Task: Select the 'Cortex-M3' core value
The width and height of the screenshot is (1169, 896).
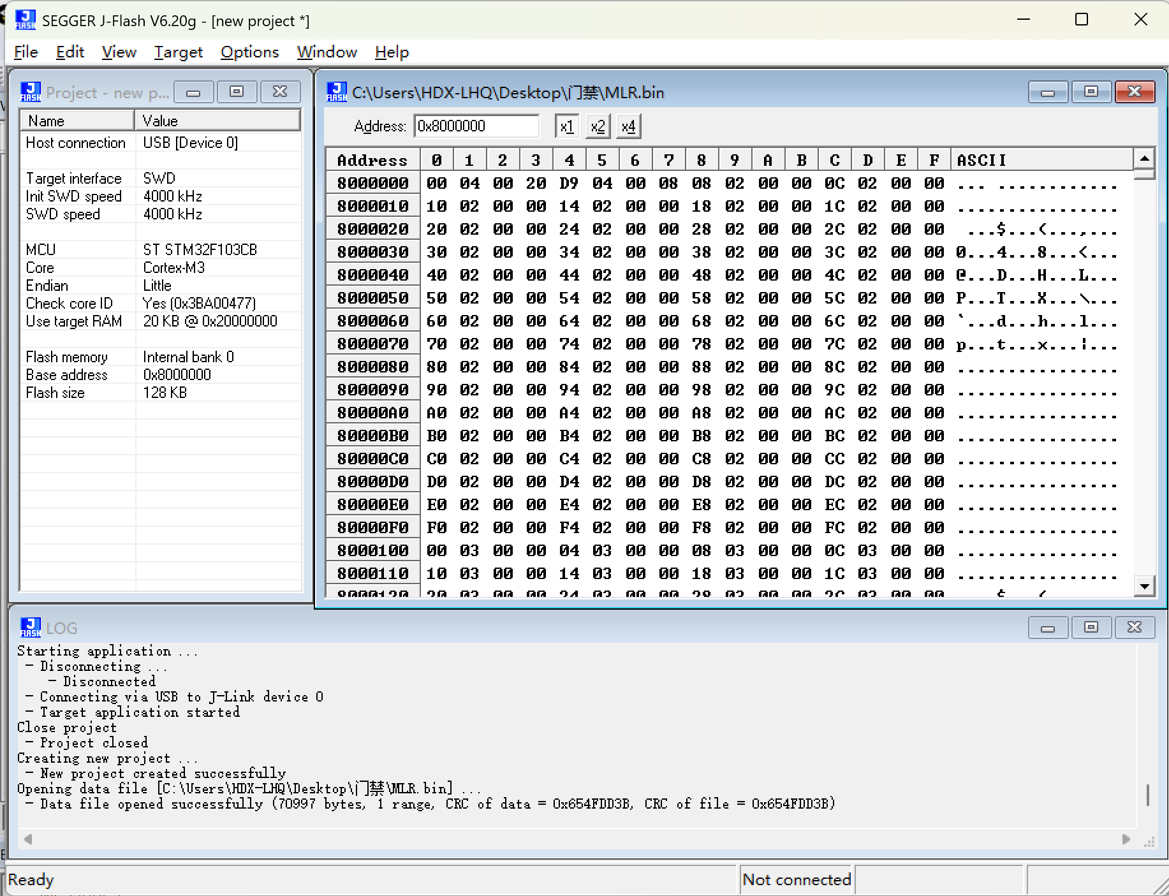Action: (x=174, y=268)
